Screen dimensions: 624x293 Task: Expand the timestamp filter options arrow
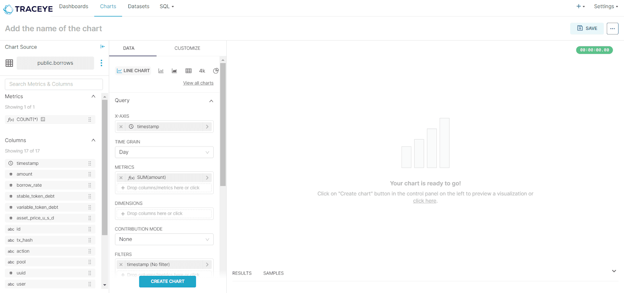207,265
